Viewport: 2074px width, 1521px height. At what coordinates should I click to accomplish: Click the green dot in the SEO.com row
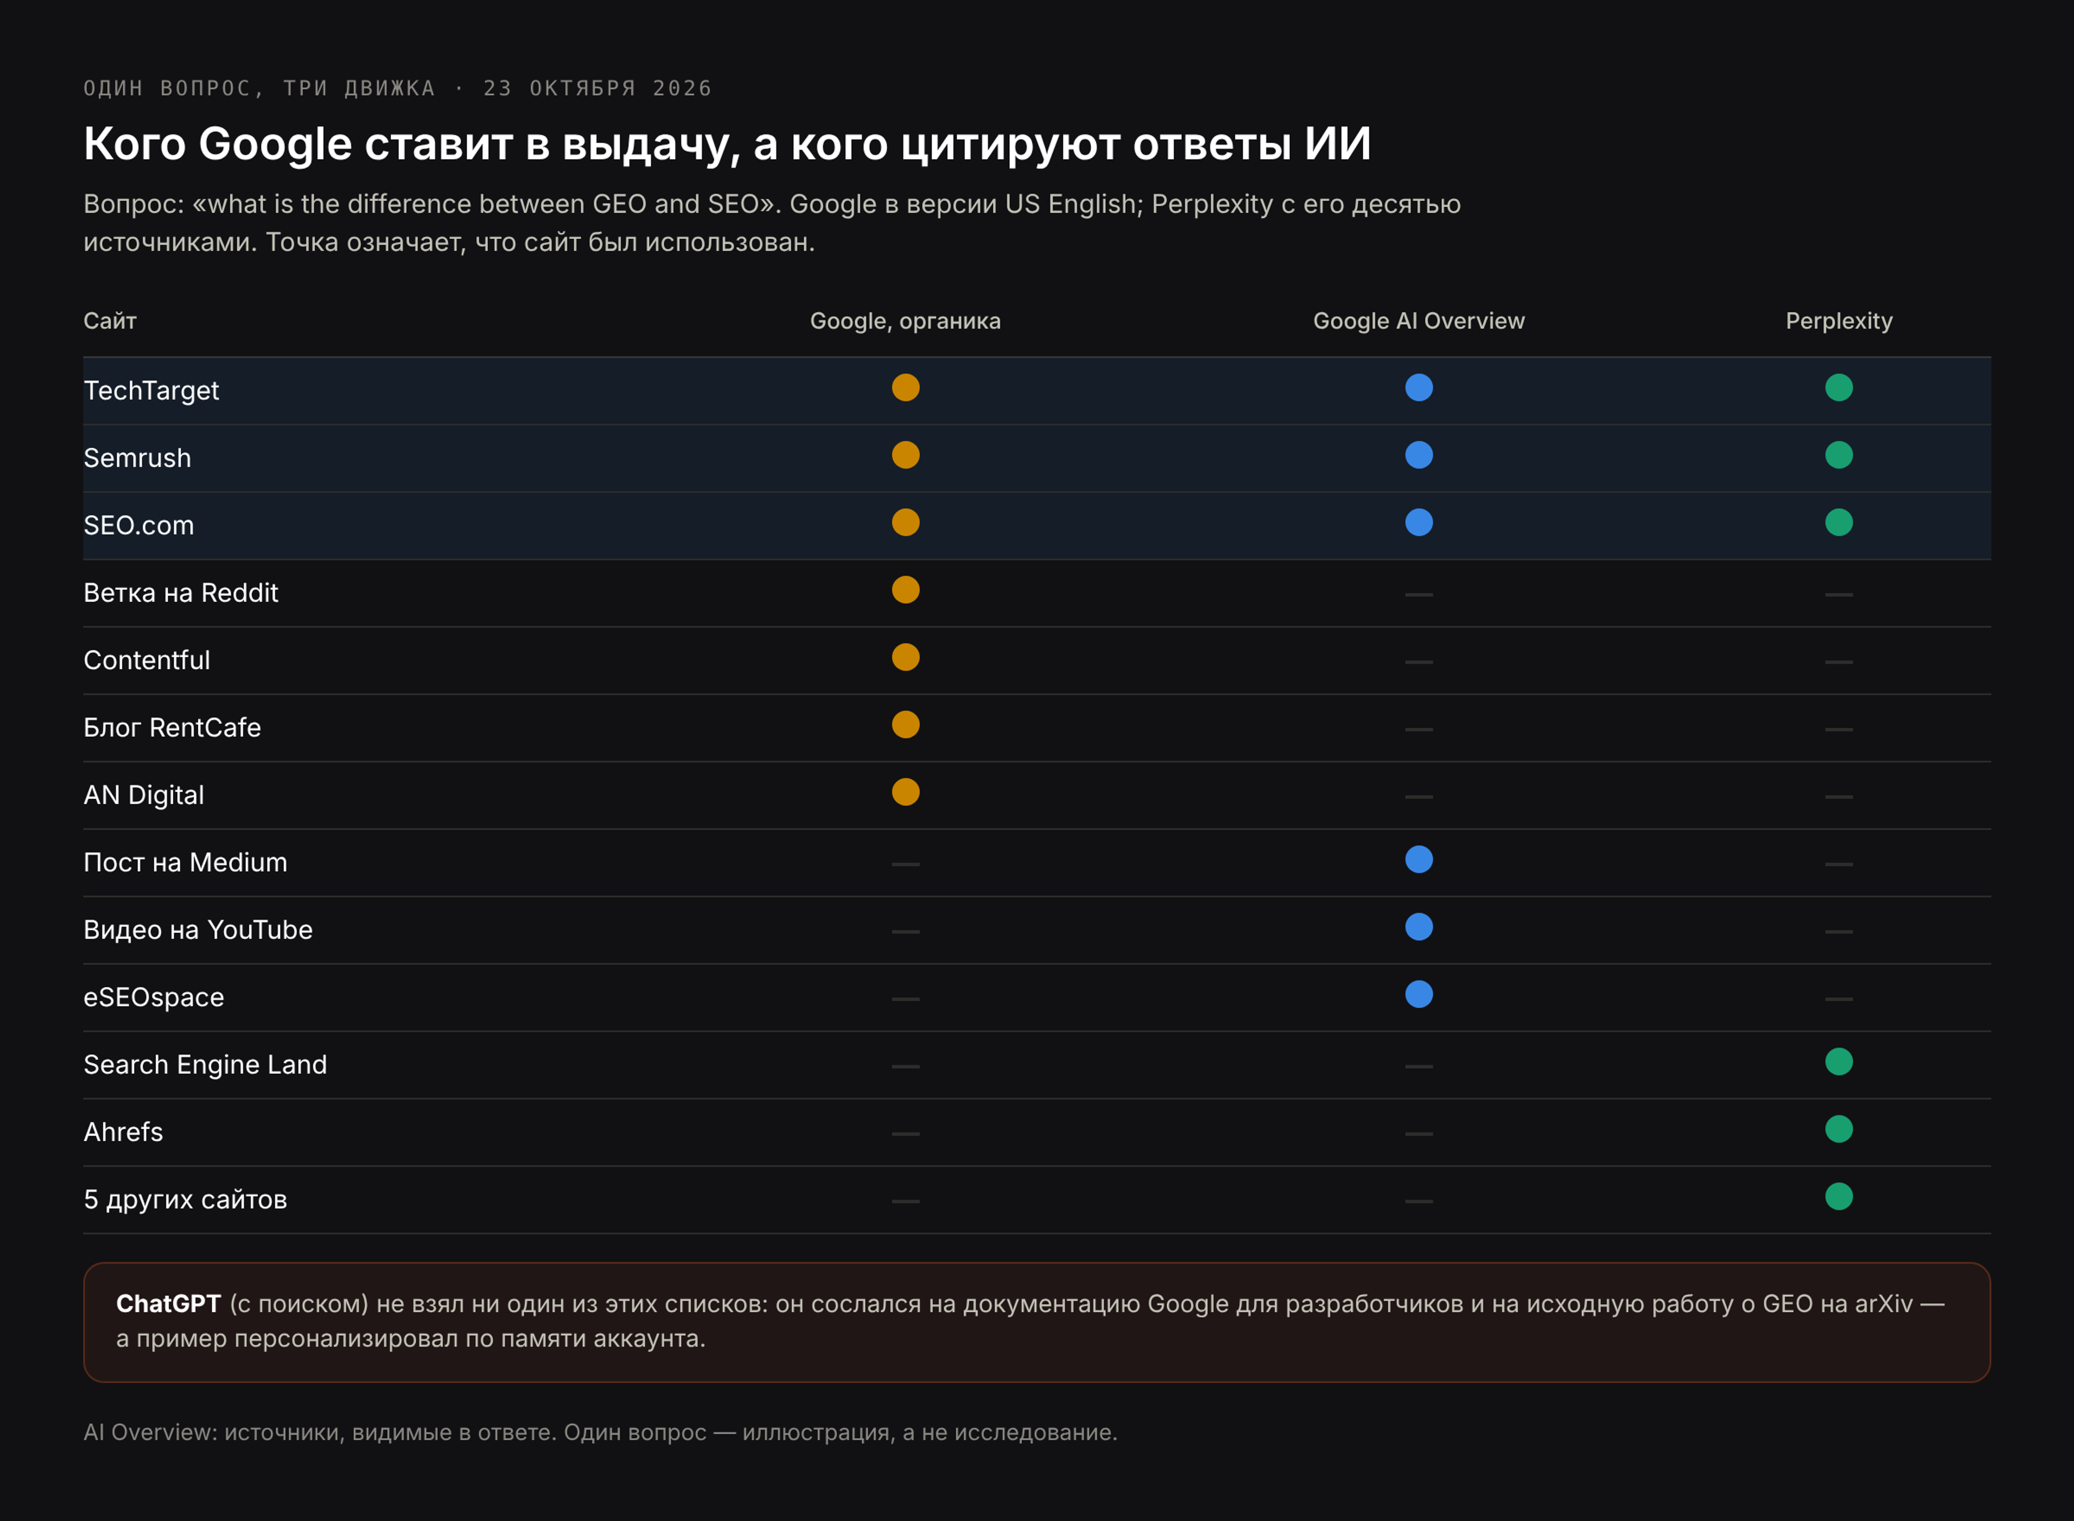tap(1839, 522)
